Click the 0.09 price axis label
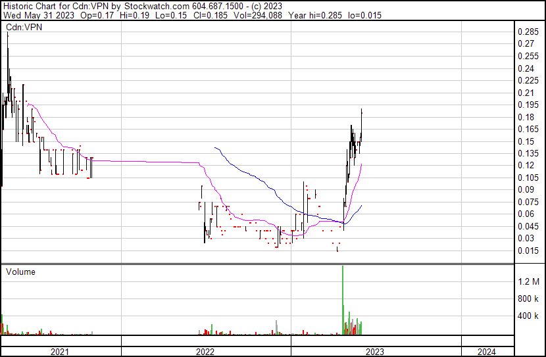546x357 pixels. (526, 190)
